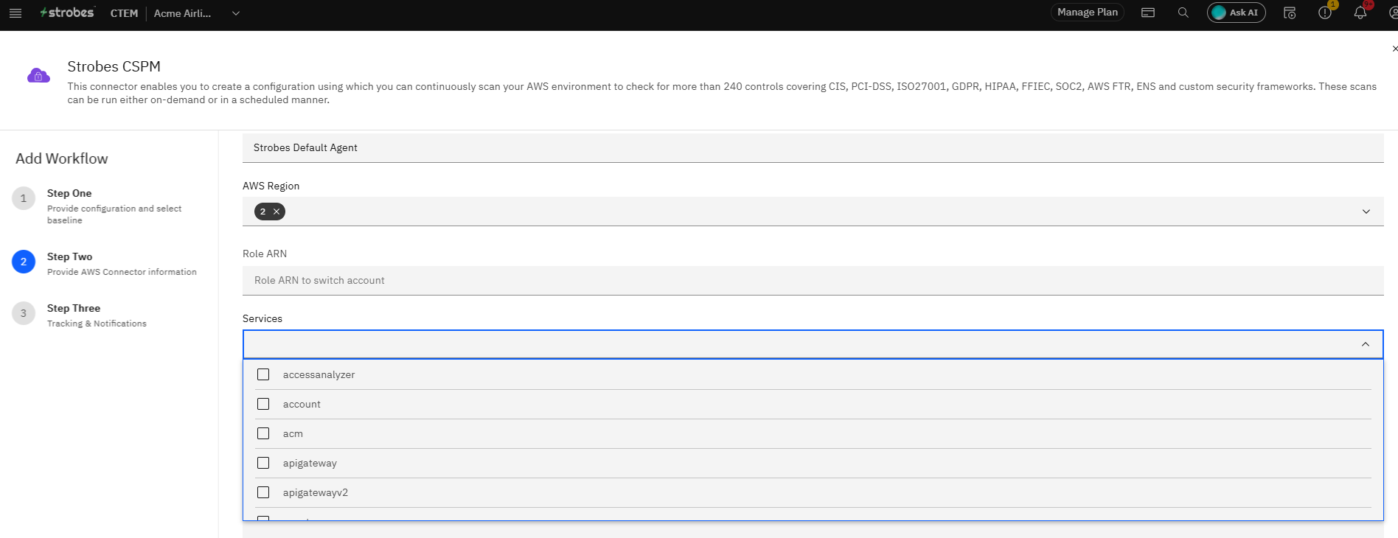1398x538 pixels.
Task: Open the CTEM module menu
Action: (124, 13)
